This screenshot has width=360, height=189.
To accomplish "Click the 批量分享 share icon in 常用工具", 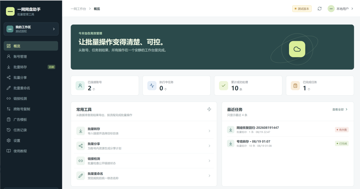I will click(x=81, y=146).
